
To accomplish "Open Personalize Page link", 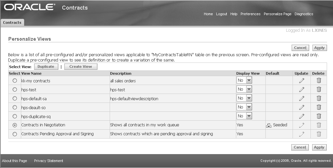I will click(x=278, y=14).
